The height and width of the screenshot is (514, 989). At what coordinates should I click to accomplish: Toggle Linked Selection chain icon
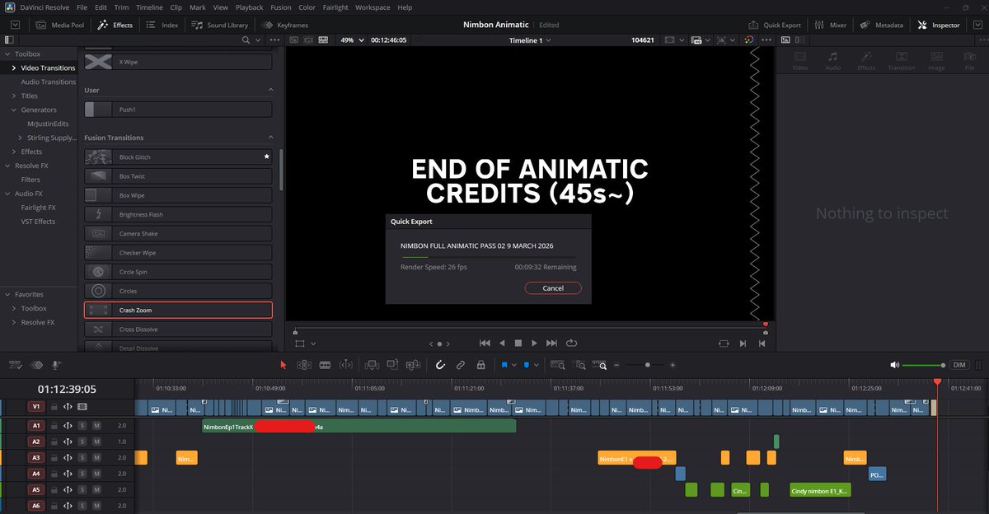[x=460, y=364]
